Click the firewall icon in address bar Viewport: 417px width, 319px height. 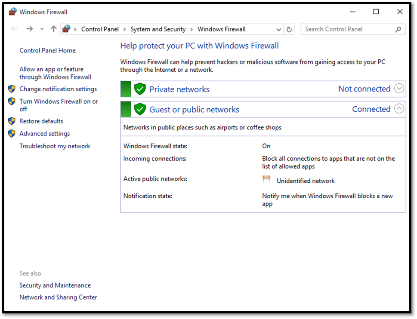point(66,29)
